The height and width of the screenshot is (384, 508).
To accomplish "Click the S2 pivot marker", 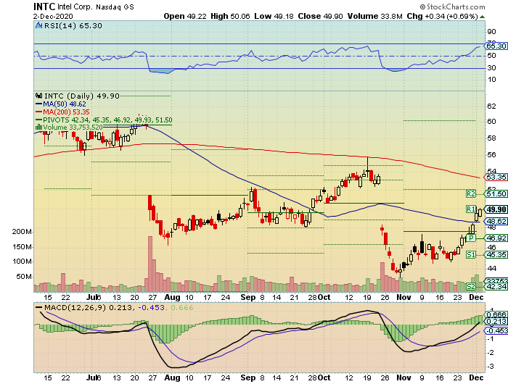I will tap(471, 287).
